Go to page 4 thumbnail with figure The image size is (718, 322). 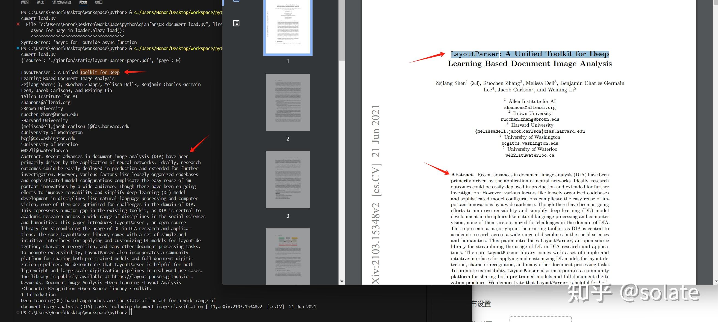tap(288, 256)
